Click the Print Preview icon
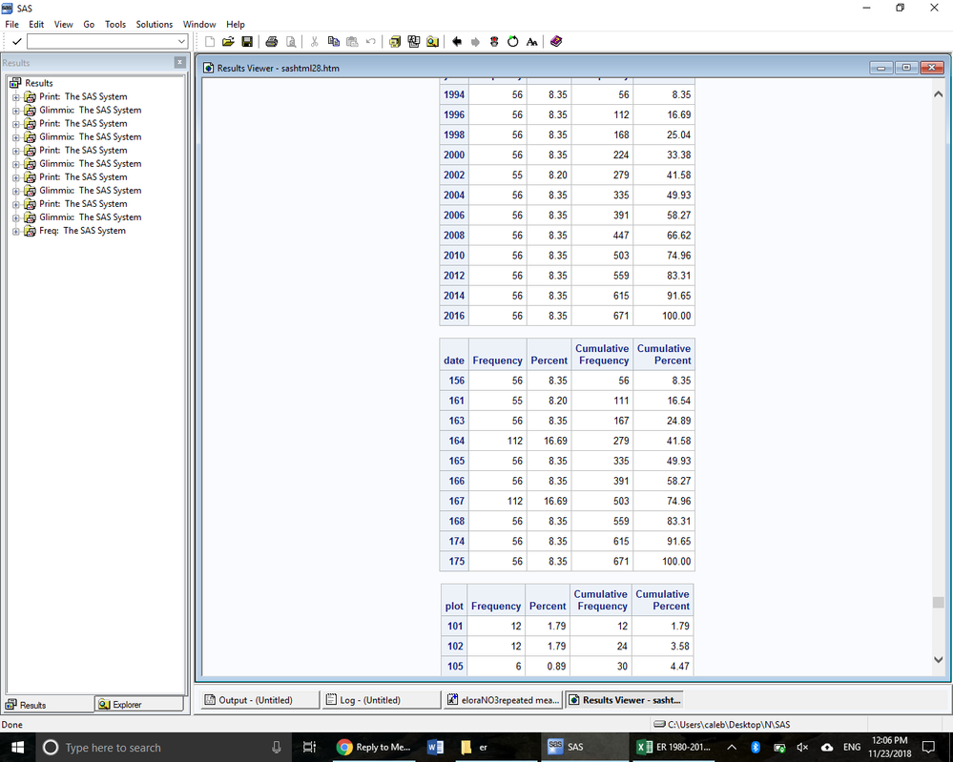The image size is (953, 762). tap(291, 42)
